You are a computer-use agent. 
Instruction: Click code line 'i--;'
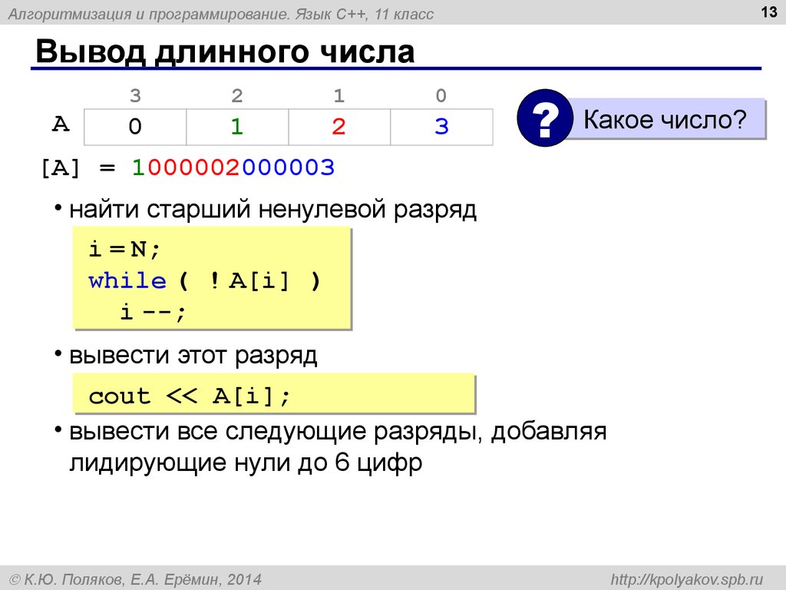[153, 312]
